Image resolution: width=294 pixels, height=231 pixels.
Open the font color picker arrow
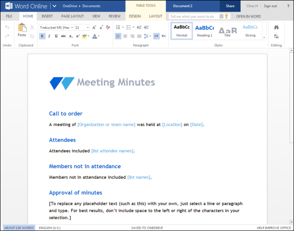99,36
